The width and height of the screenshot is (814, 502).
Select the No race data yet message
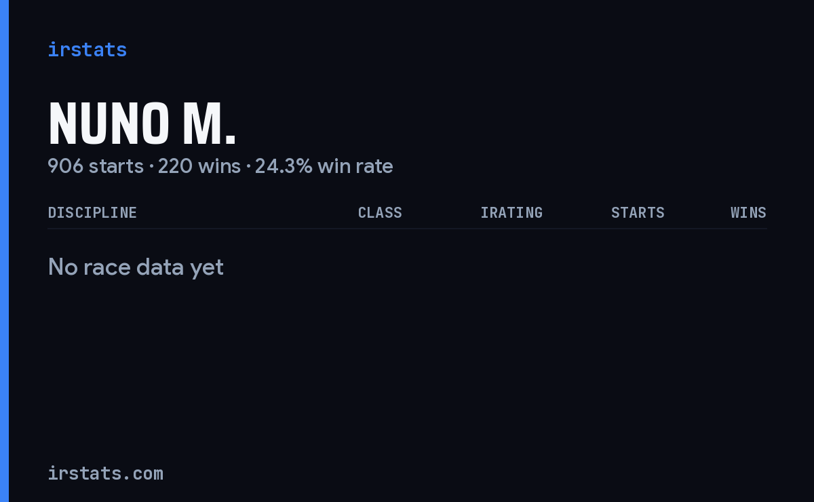[x=136, y=267]
